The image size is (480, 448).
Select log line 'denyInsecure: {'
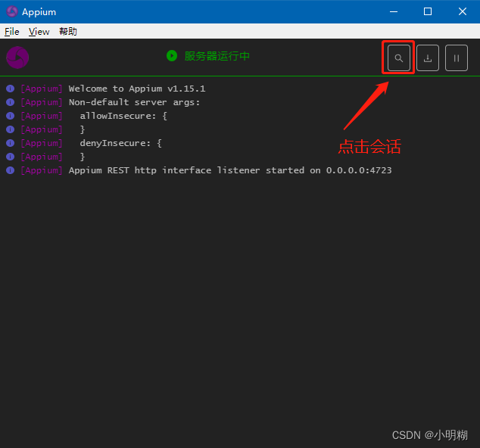121,143
